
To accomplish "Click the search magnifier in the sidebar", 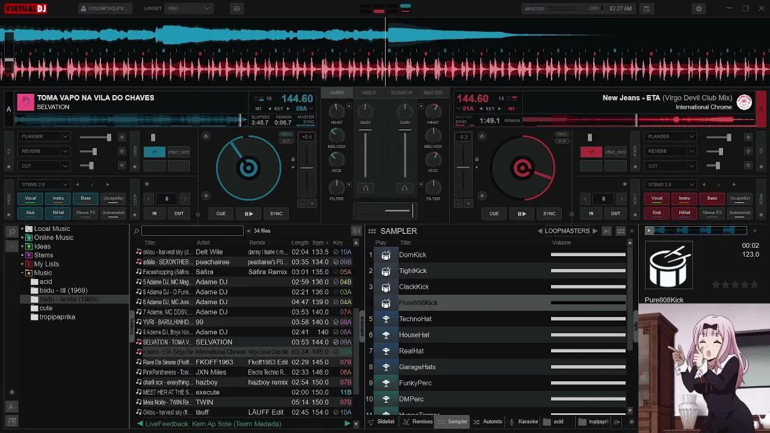I will point(12,232).
